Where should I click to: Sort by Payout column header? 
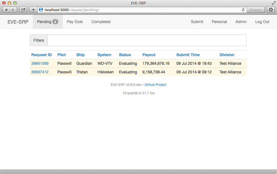(x=149, y=55)
